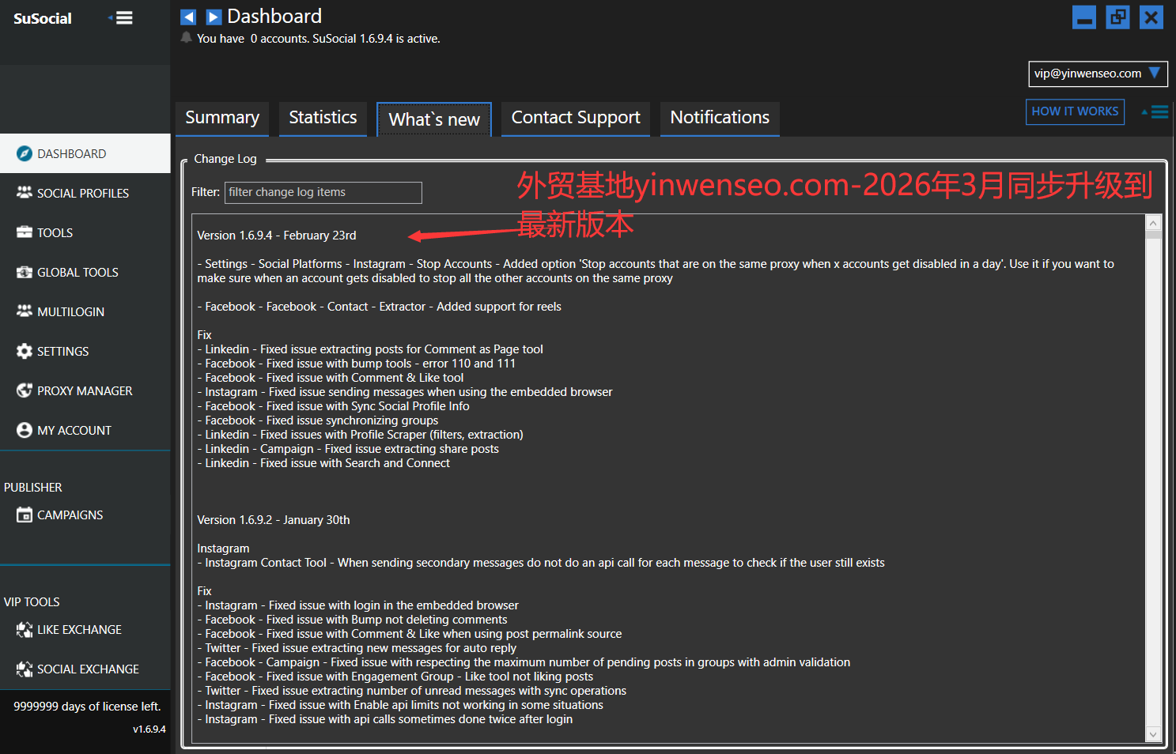
Task: Switch to the Statistics tab
Action: point(323,118)
